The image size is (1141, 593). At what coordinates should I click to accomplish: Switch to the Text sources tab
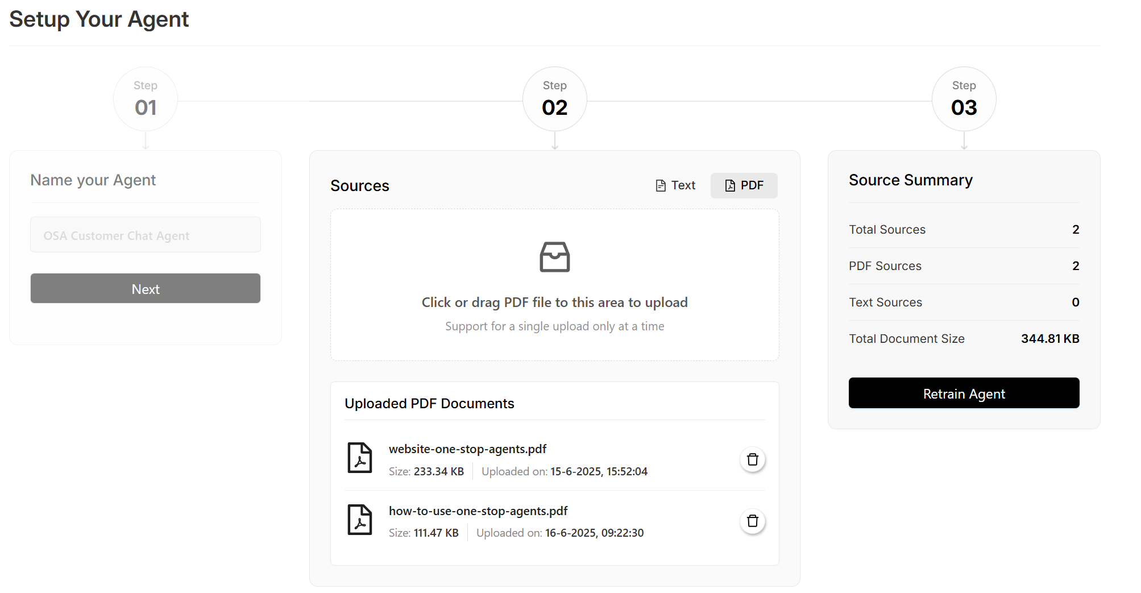[x=675, y=185]
